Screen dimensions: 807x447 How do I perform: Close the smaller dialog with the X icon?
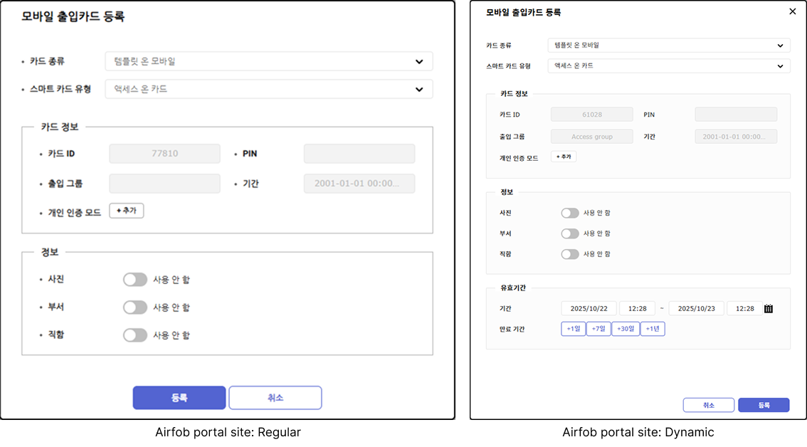(792, 11)
